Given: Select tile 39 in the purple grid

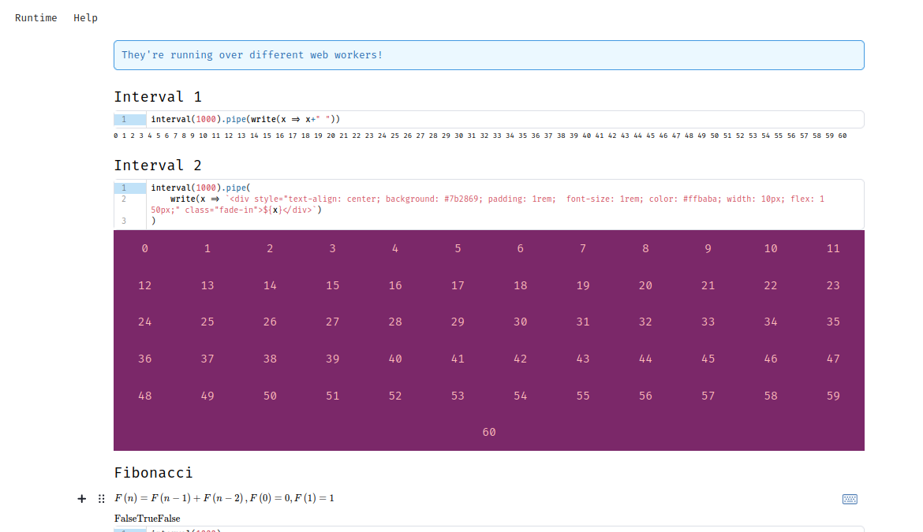Looking at the screenshot, I should pyautogui.click(x=333, y=359).
